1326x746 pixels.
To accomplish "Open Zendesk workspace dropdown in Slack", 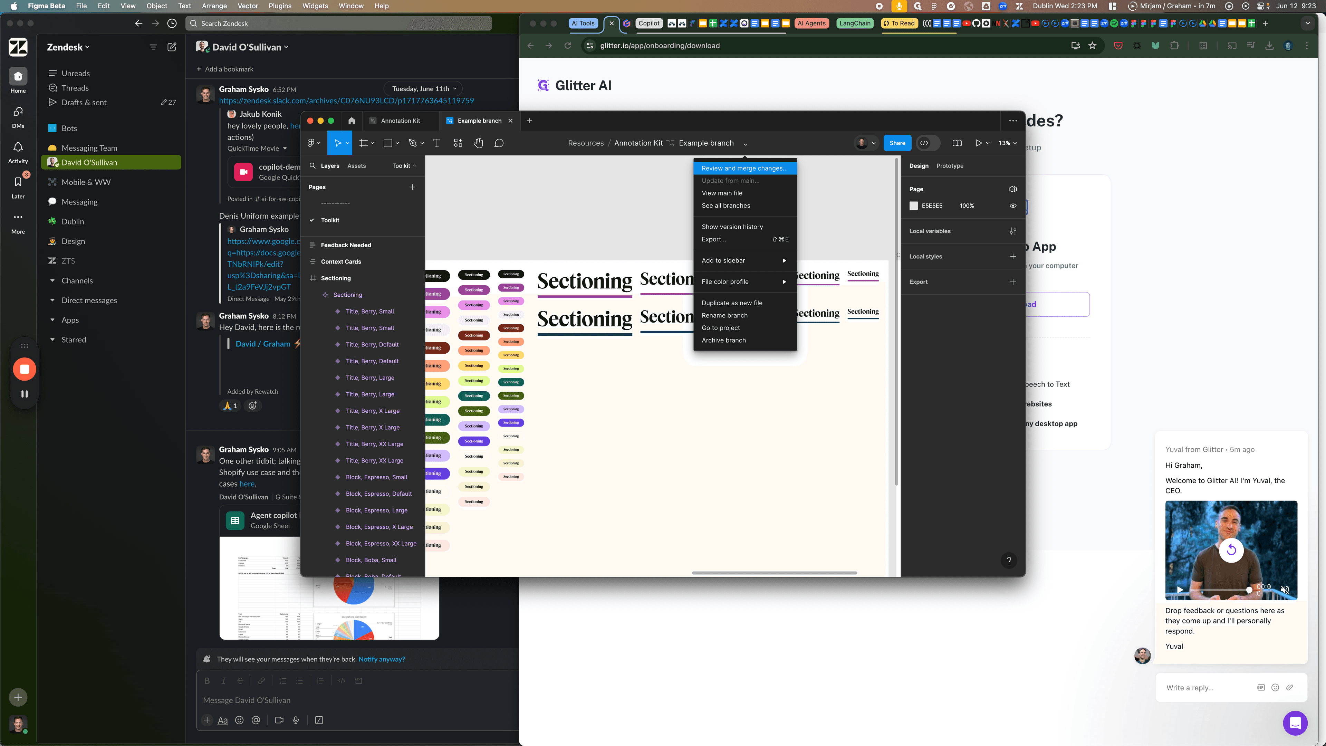I will (68, 47).
